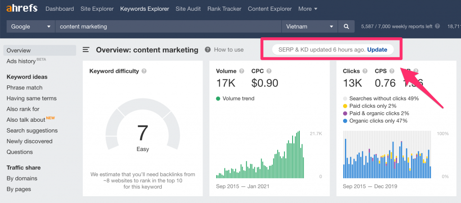
Task: Click the $0.90 CPC value
Action: pos(265,83)
